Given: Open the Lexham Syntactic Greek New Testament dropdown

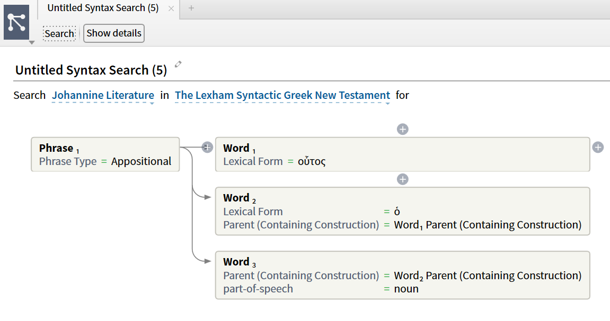Looking at the screenshot, I should click(282, 96).
